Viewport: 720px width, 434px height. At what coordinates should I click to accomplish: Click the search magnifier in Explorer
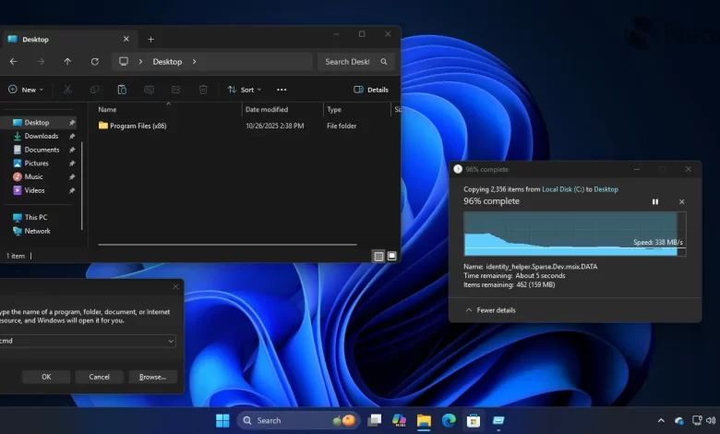384,62
